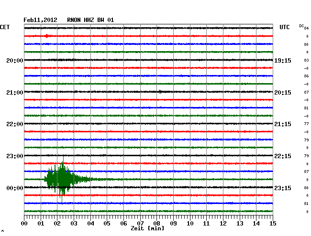This screenshot has width=311, height=236.
Task: Click the 04 minute axis tick label
Action: (x=90, y=223)
